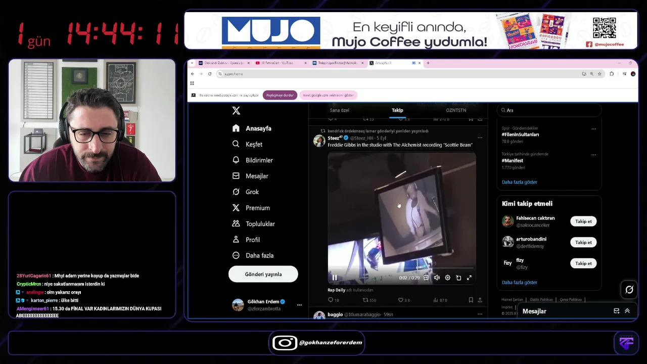This screenshot has height=364, width=647.
Task: Seek on the video progress bar
Action: [x=402, y=268]
